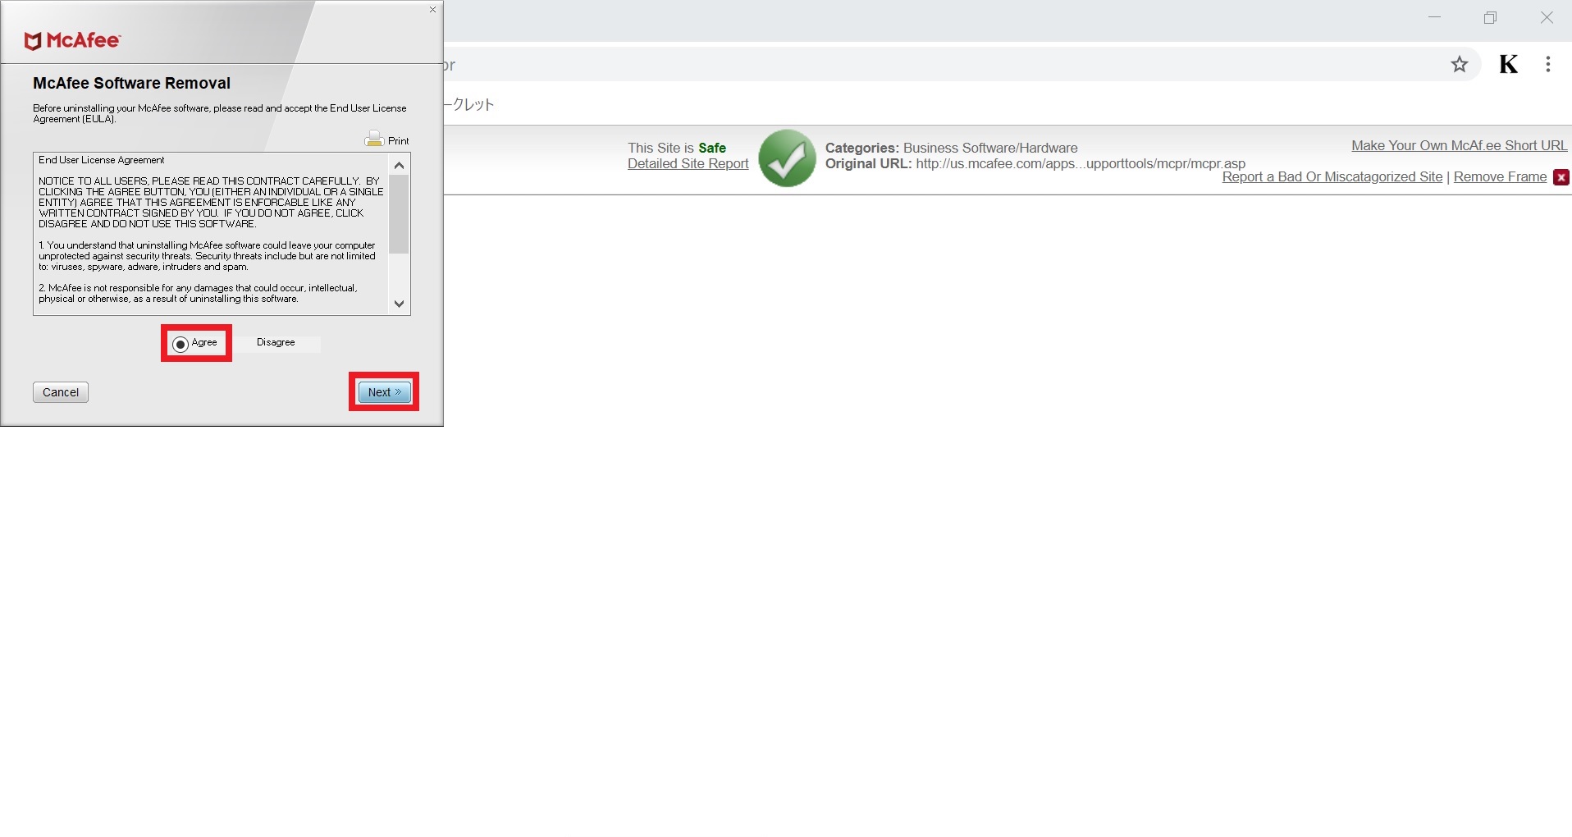Close the McAfee removal dialog
Image resolution: width=1572 pixels, height=837 pixels.
[x=432, y=10]
